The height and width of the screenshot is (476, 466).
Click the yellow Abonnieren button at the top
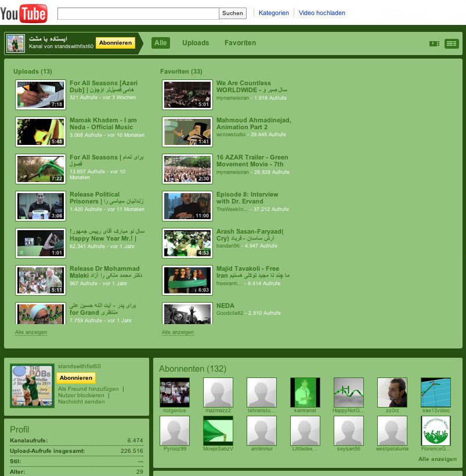pyautogui.click(x=115, y=42)
